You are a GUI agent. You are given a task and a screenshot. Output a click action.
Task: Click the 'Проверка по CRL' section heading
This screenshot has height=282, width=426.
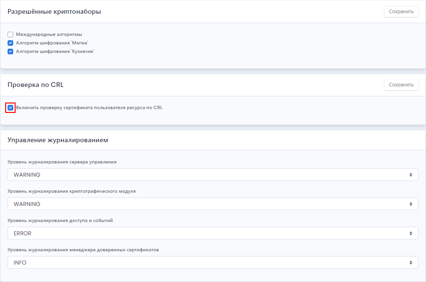coord(35,85)
